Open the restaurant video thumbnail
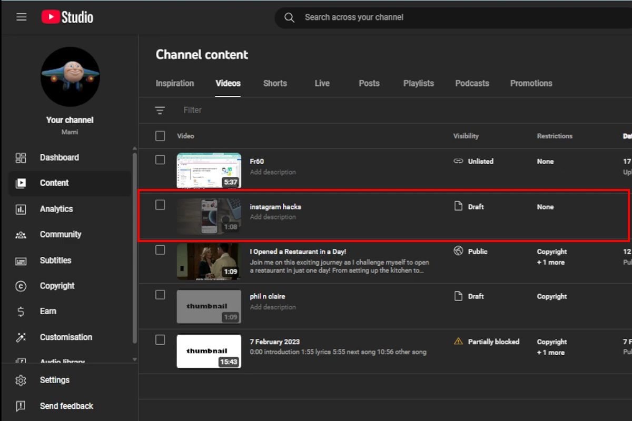The width and height of the screenshot is (632, 421). click(x=209, y=261)
